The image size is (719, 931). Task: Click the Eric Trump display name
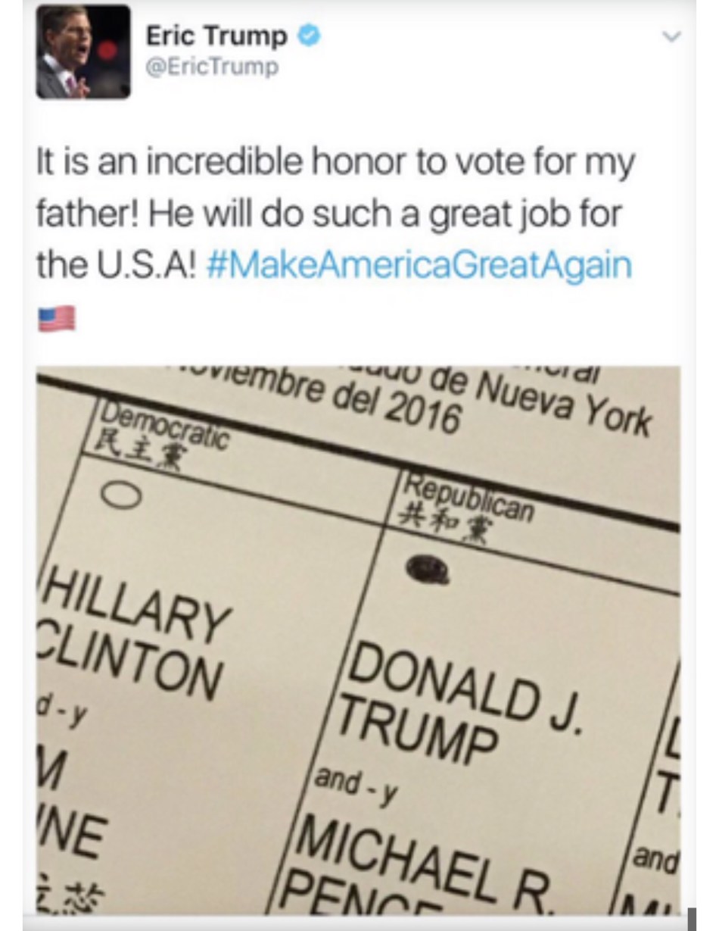[x=217, y=36]
